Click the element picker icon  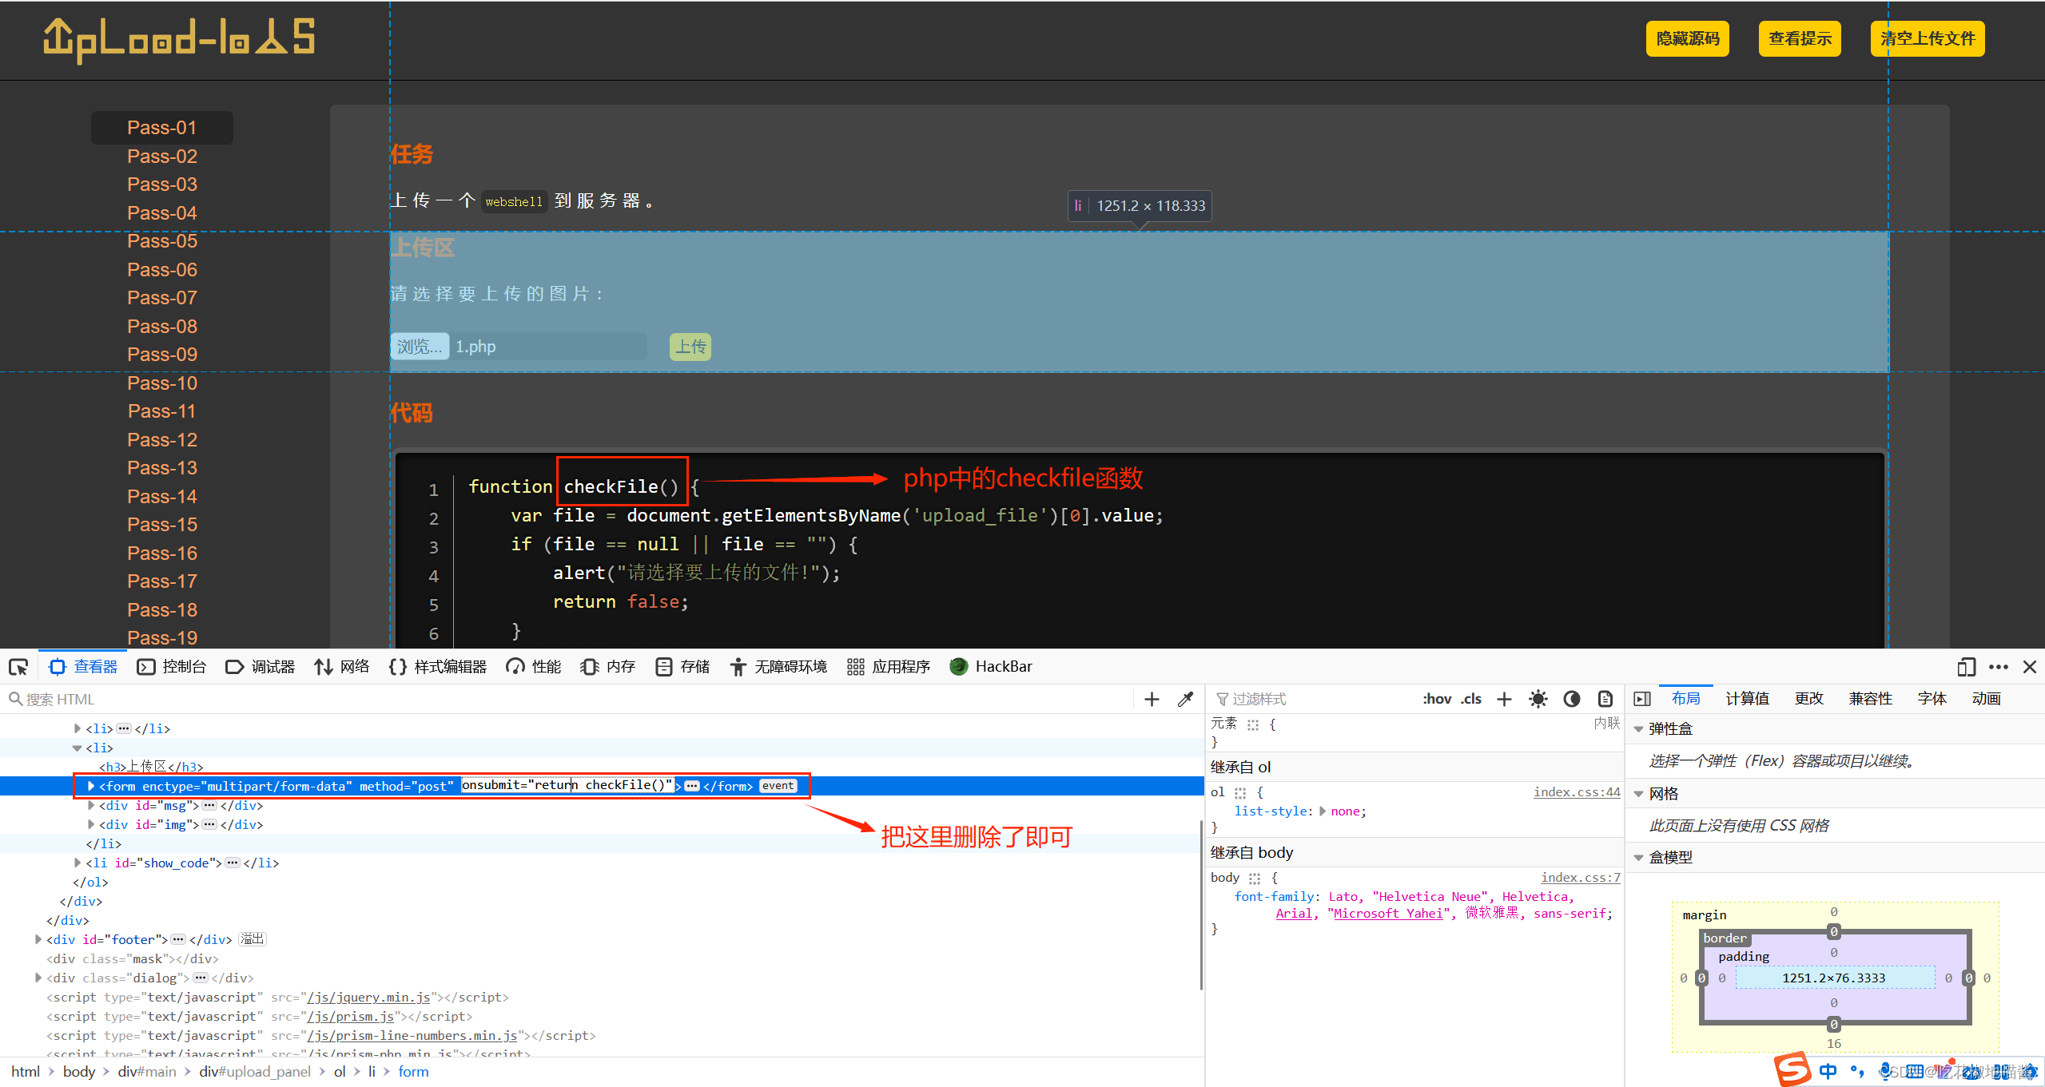(18, 667)
